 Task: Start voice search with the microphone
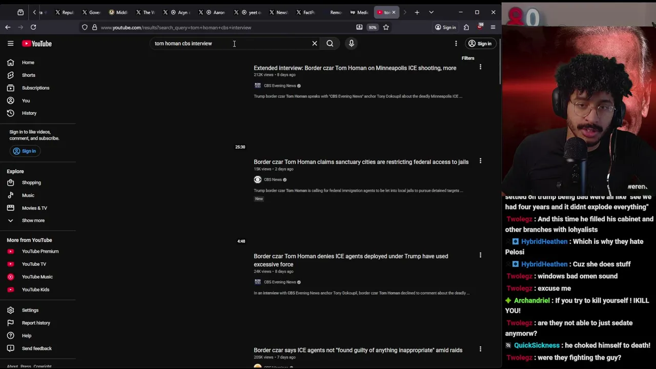coord(352,44)
